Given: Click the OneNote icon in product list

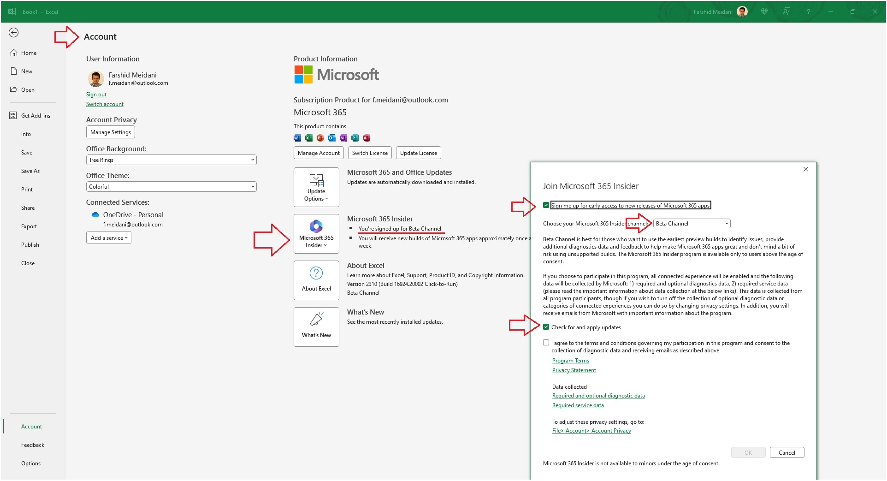Looking at the screenshot, I should point(343,138).
